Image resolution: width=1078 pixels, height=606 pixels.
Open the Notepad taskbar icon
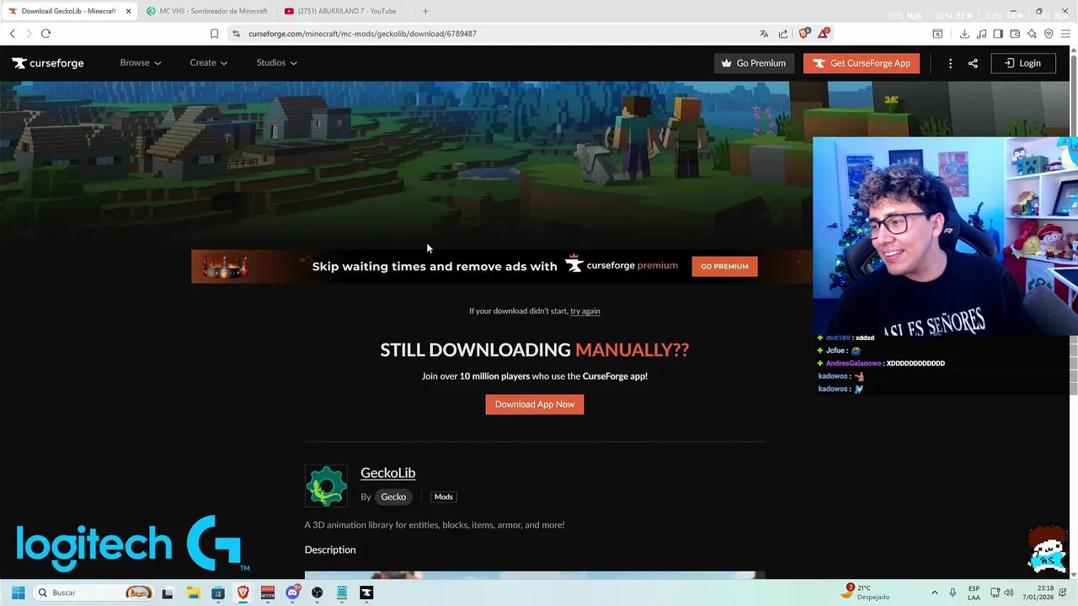(x=342, y=593)
